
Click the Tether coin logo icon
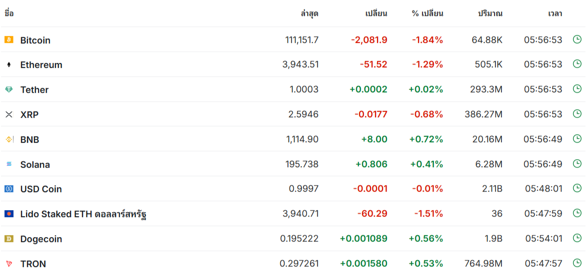point(8,89)
